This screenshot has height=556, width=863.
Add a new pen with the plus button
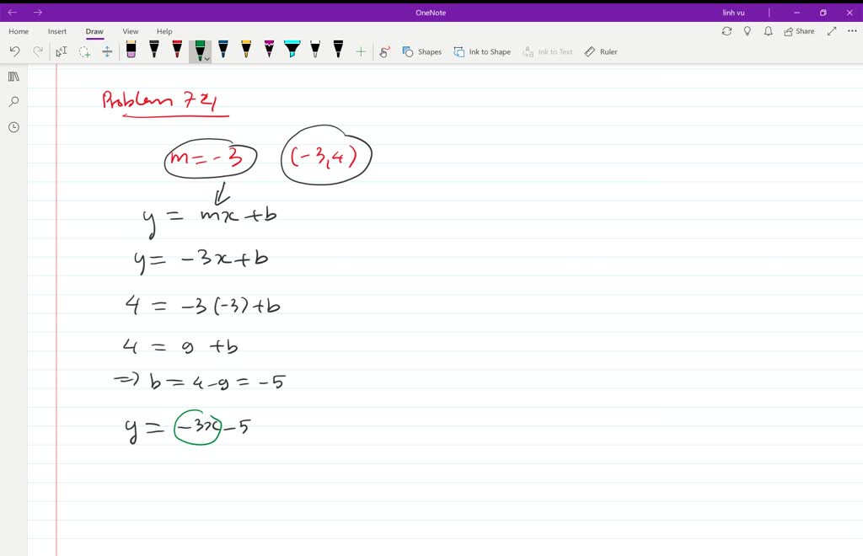point(361,51)
